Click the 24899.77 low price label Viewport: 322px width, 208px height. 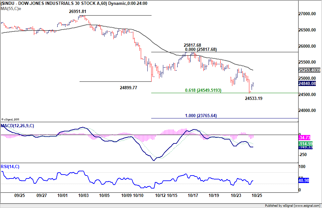click(x=128, y=88)
